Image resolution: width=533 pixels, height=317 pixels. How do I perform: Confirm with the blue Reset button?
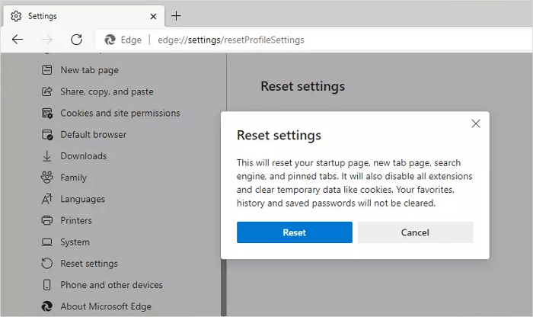[294, 232]
